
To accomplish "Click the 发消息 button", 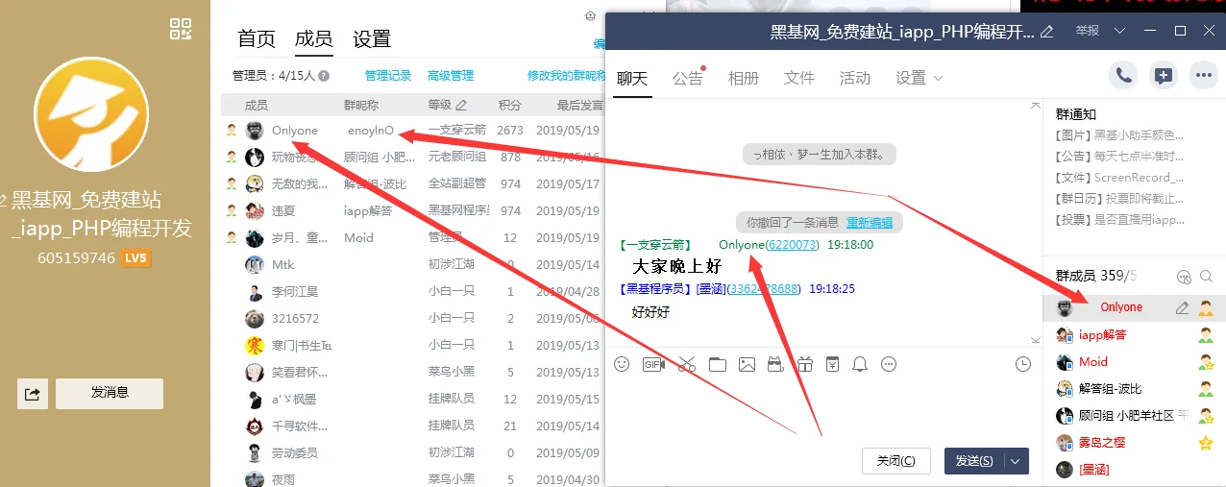I will pyautogui.click(x=110, y=393).
